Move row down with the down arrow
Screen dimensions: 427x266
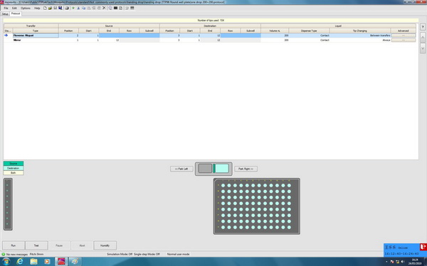(x=423, y=48)
